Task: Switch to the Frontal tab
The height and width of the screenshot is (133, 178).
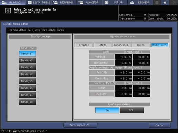Action: point(84,45)
